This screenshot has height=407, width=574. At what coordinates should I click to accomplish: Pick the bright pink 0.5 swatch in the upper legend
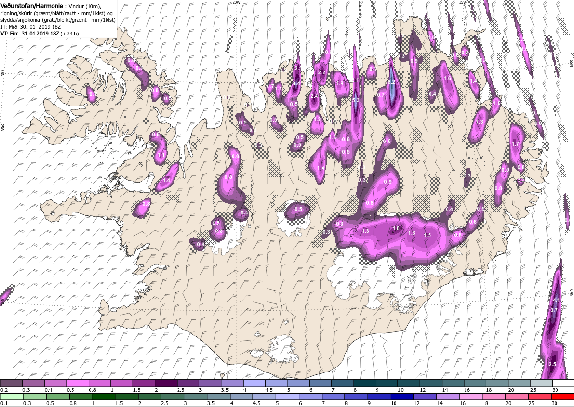[78, 383]
